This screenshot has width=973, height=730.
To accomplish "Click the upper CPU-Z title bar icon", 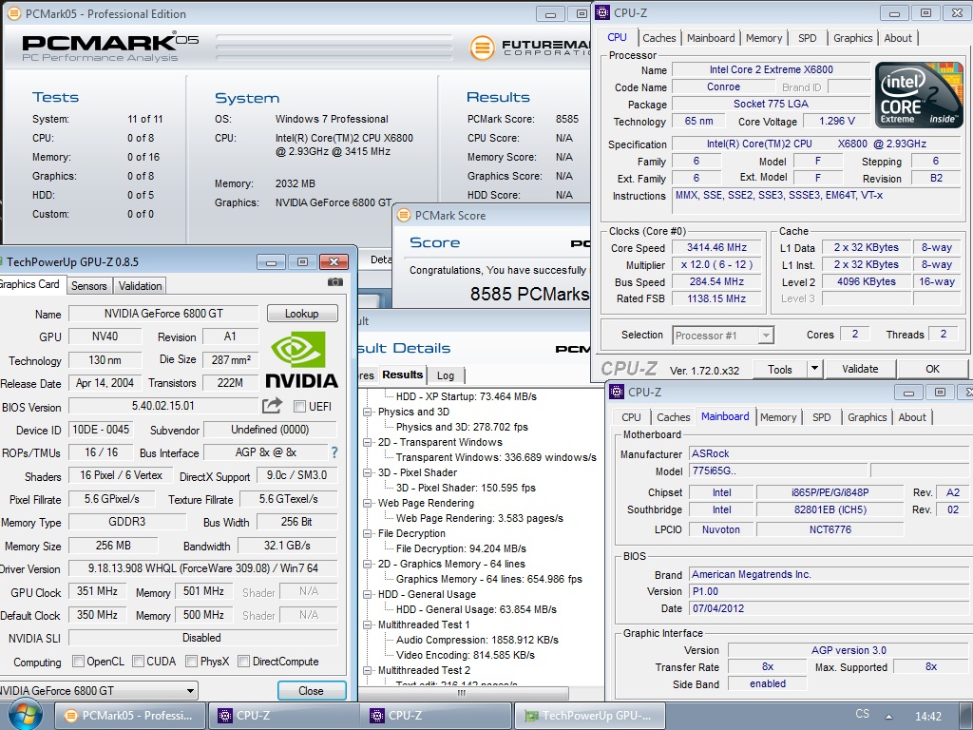I will (602, 12).
